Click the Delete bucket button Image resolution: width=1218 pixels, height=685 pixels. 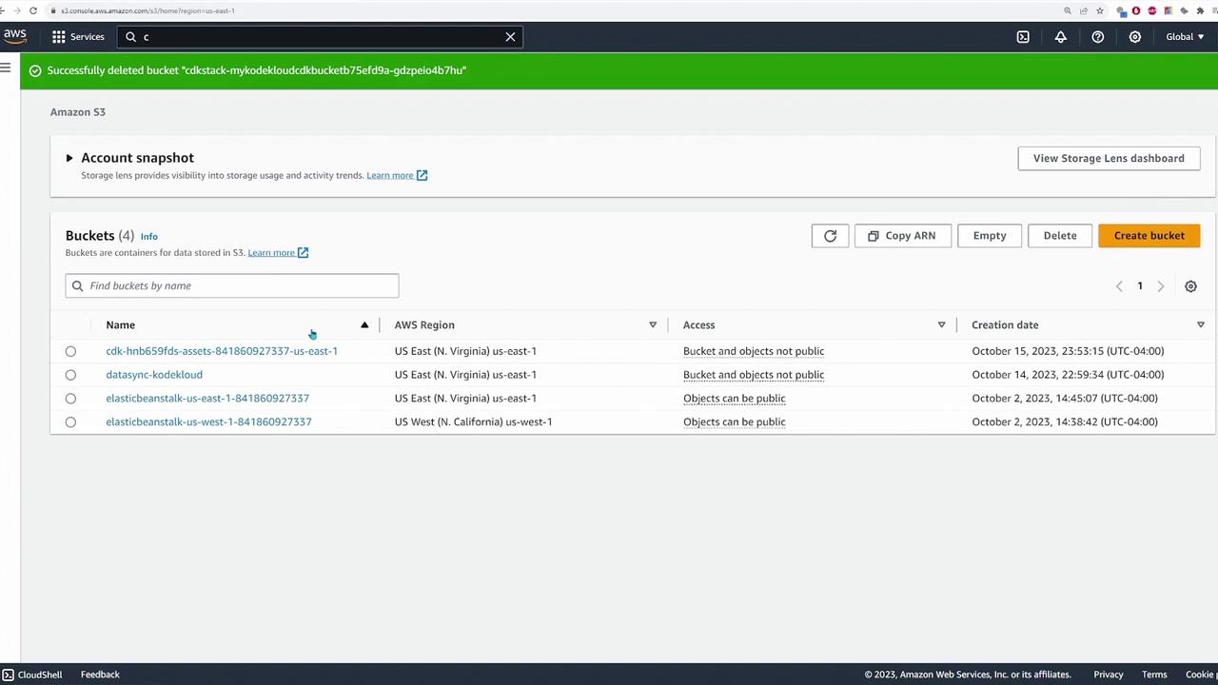click(1060, 236)
